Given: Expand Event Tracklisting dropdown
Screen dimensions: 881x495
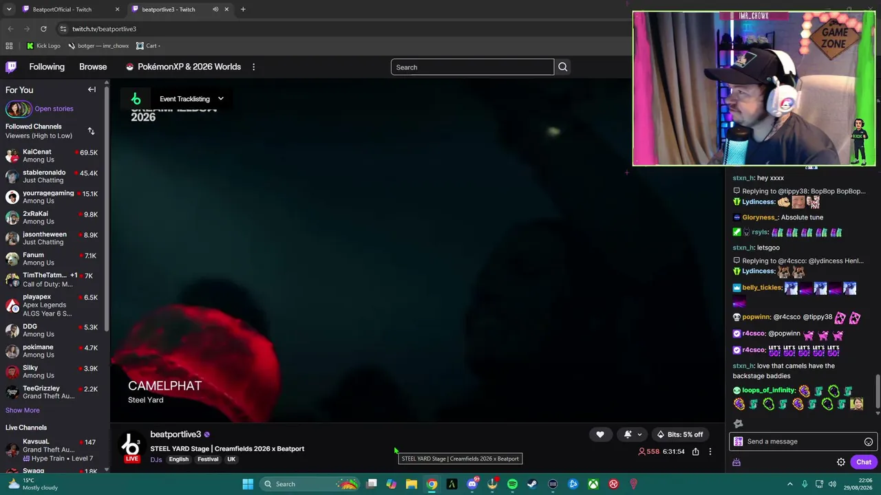Looking at the screenshot, I should point(191,99).
